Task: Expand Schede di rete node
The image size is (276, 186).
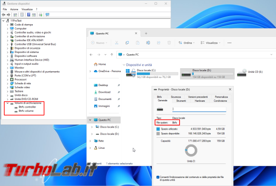Action: point(7,83)
